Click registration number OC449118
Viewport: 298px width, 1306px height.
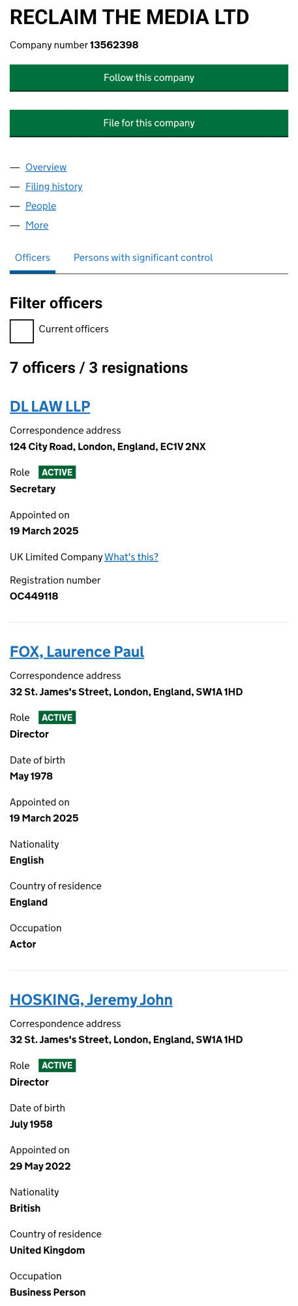(x=34, y=596)
